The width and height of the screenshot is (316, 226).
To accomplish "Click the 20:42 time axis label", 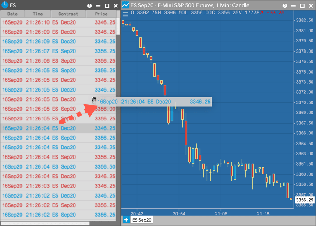I will 137,214.
